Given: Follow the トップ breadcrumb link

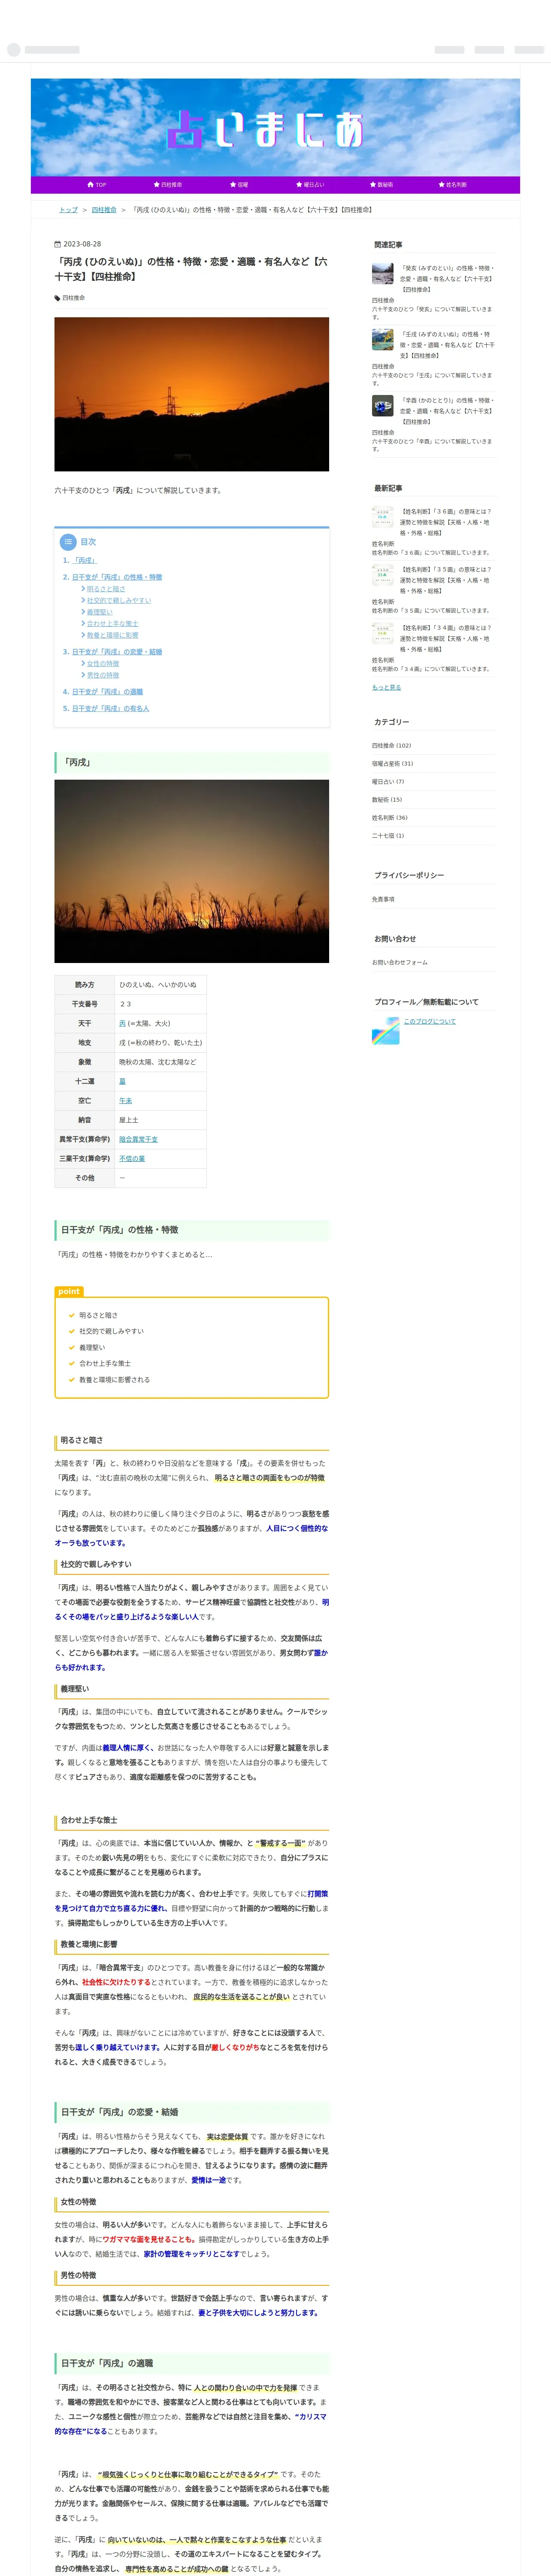Looking at the screenshot, I should click(68, 210).
